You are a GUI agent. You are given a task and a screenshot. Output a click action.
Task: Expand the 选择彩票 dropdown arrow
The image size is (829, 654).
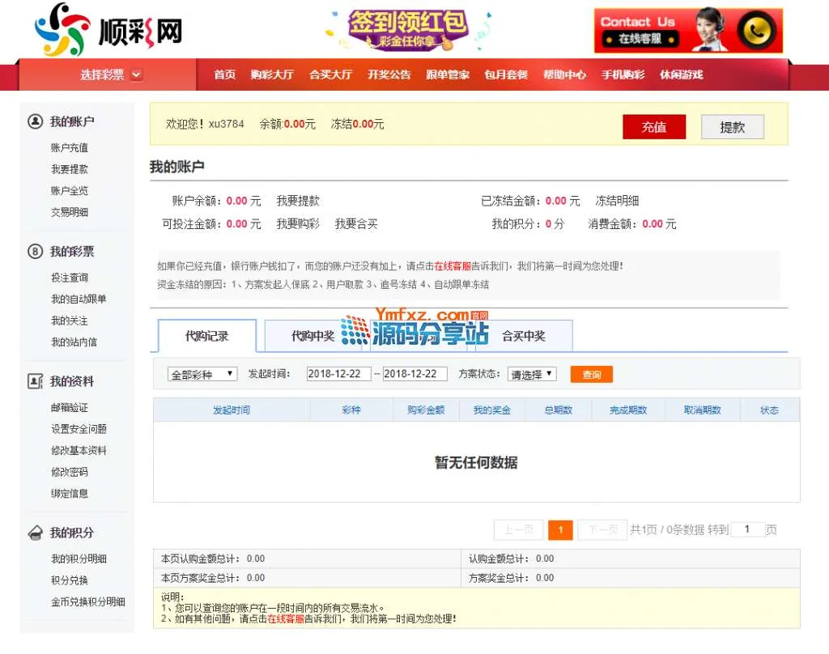[136, 74]
